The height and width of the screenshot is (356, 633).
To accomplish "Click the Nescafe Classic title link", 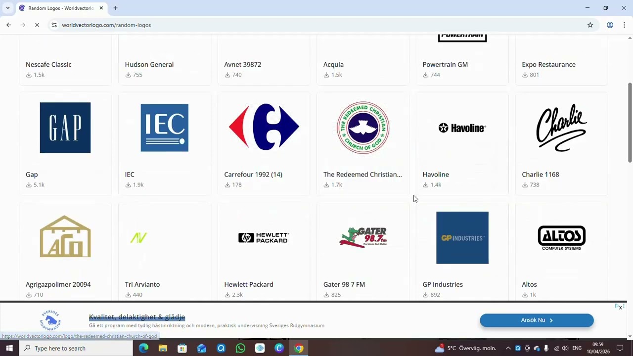I will (x=48, y=64).
